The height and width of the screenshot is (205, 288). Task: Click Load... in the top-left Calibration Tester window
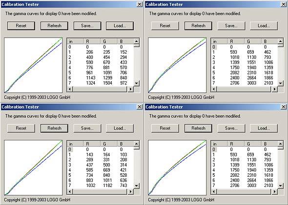tap(120, 26)
